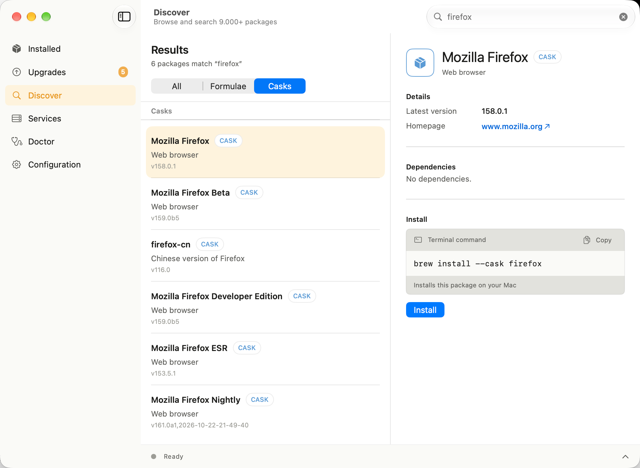Click the Mozilla Firefox package box icon
Image resolution: width=640 pixels, height=468 pixels.
tap(420, 63)
